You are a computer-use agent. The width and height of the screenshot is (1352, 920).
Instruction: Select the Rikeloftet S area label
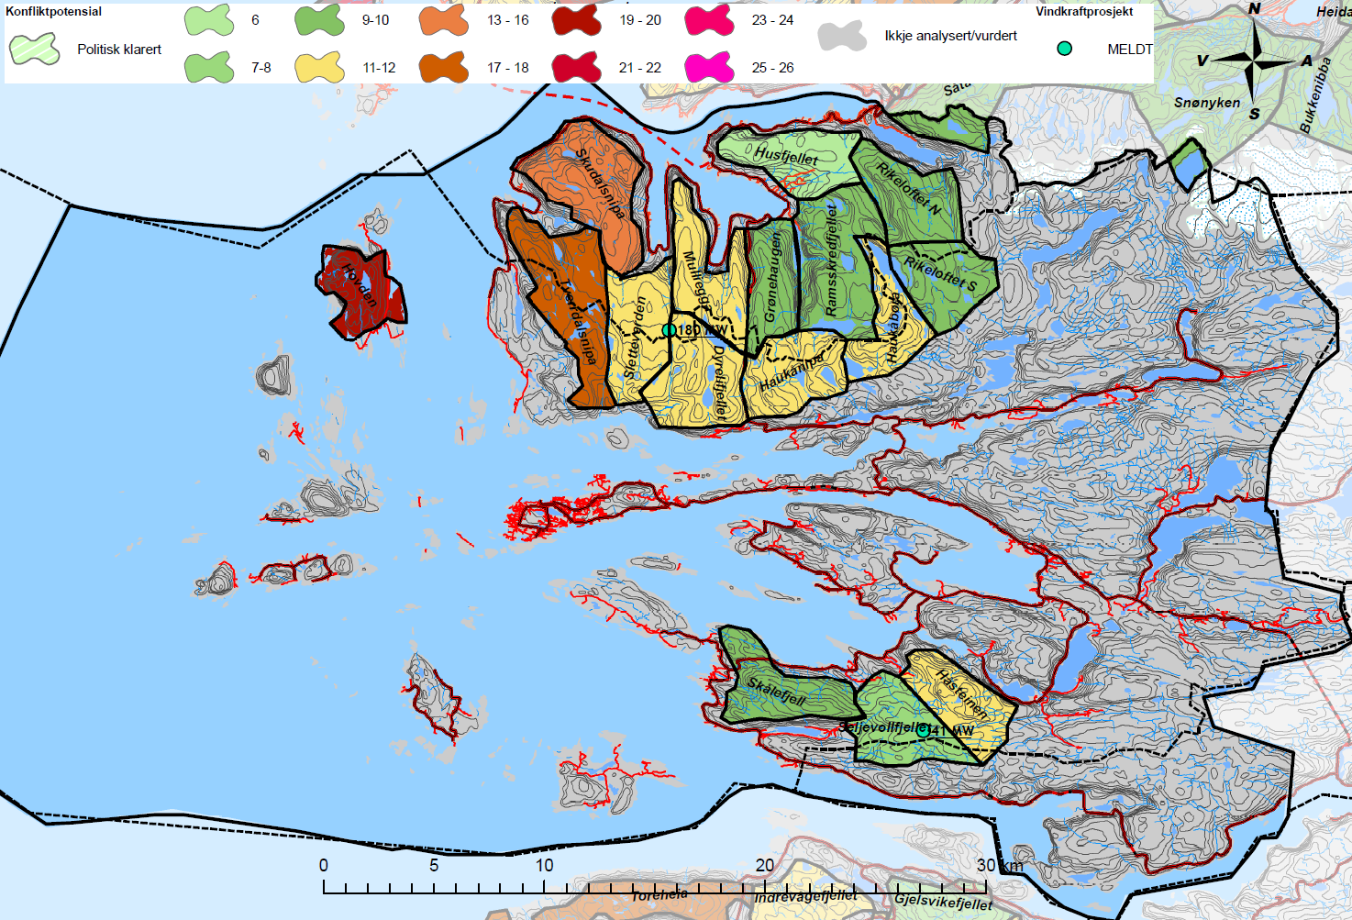[941, 274]
